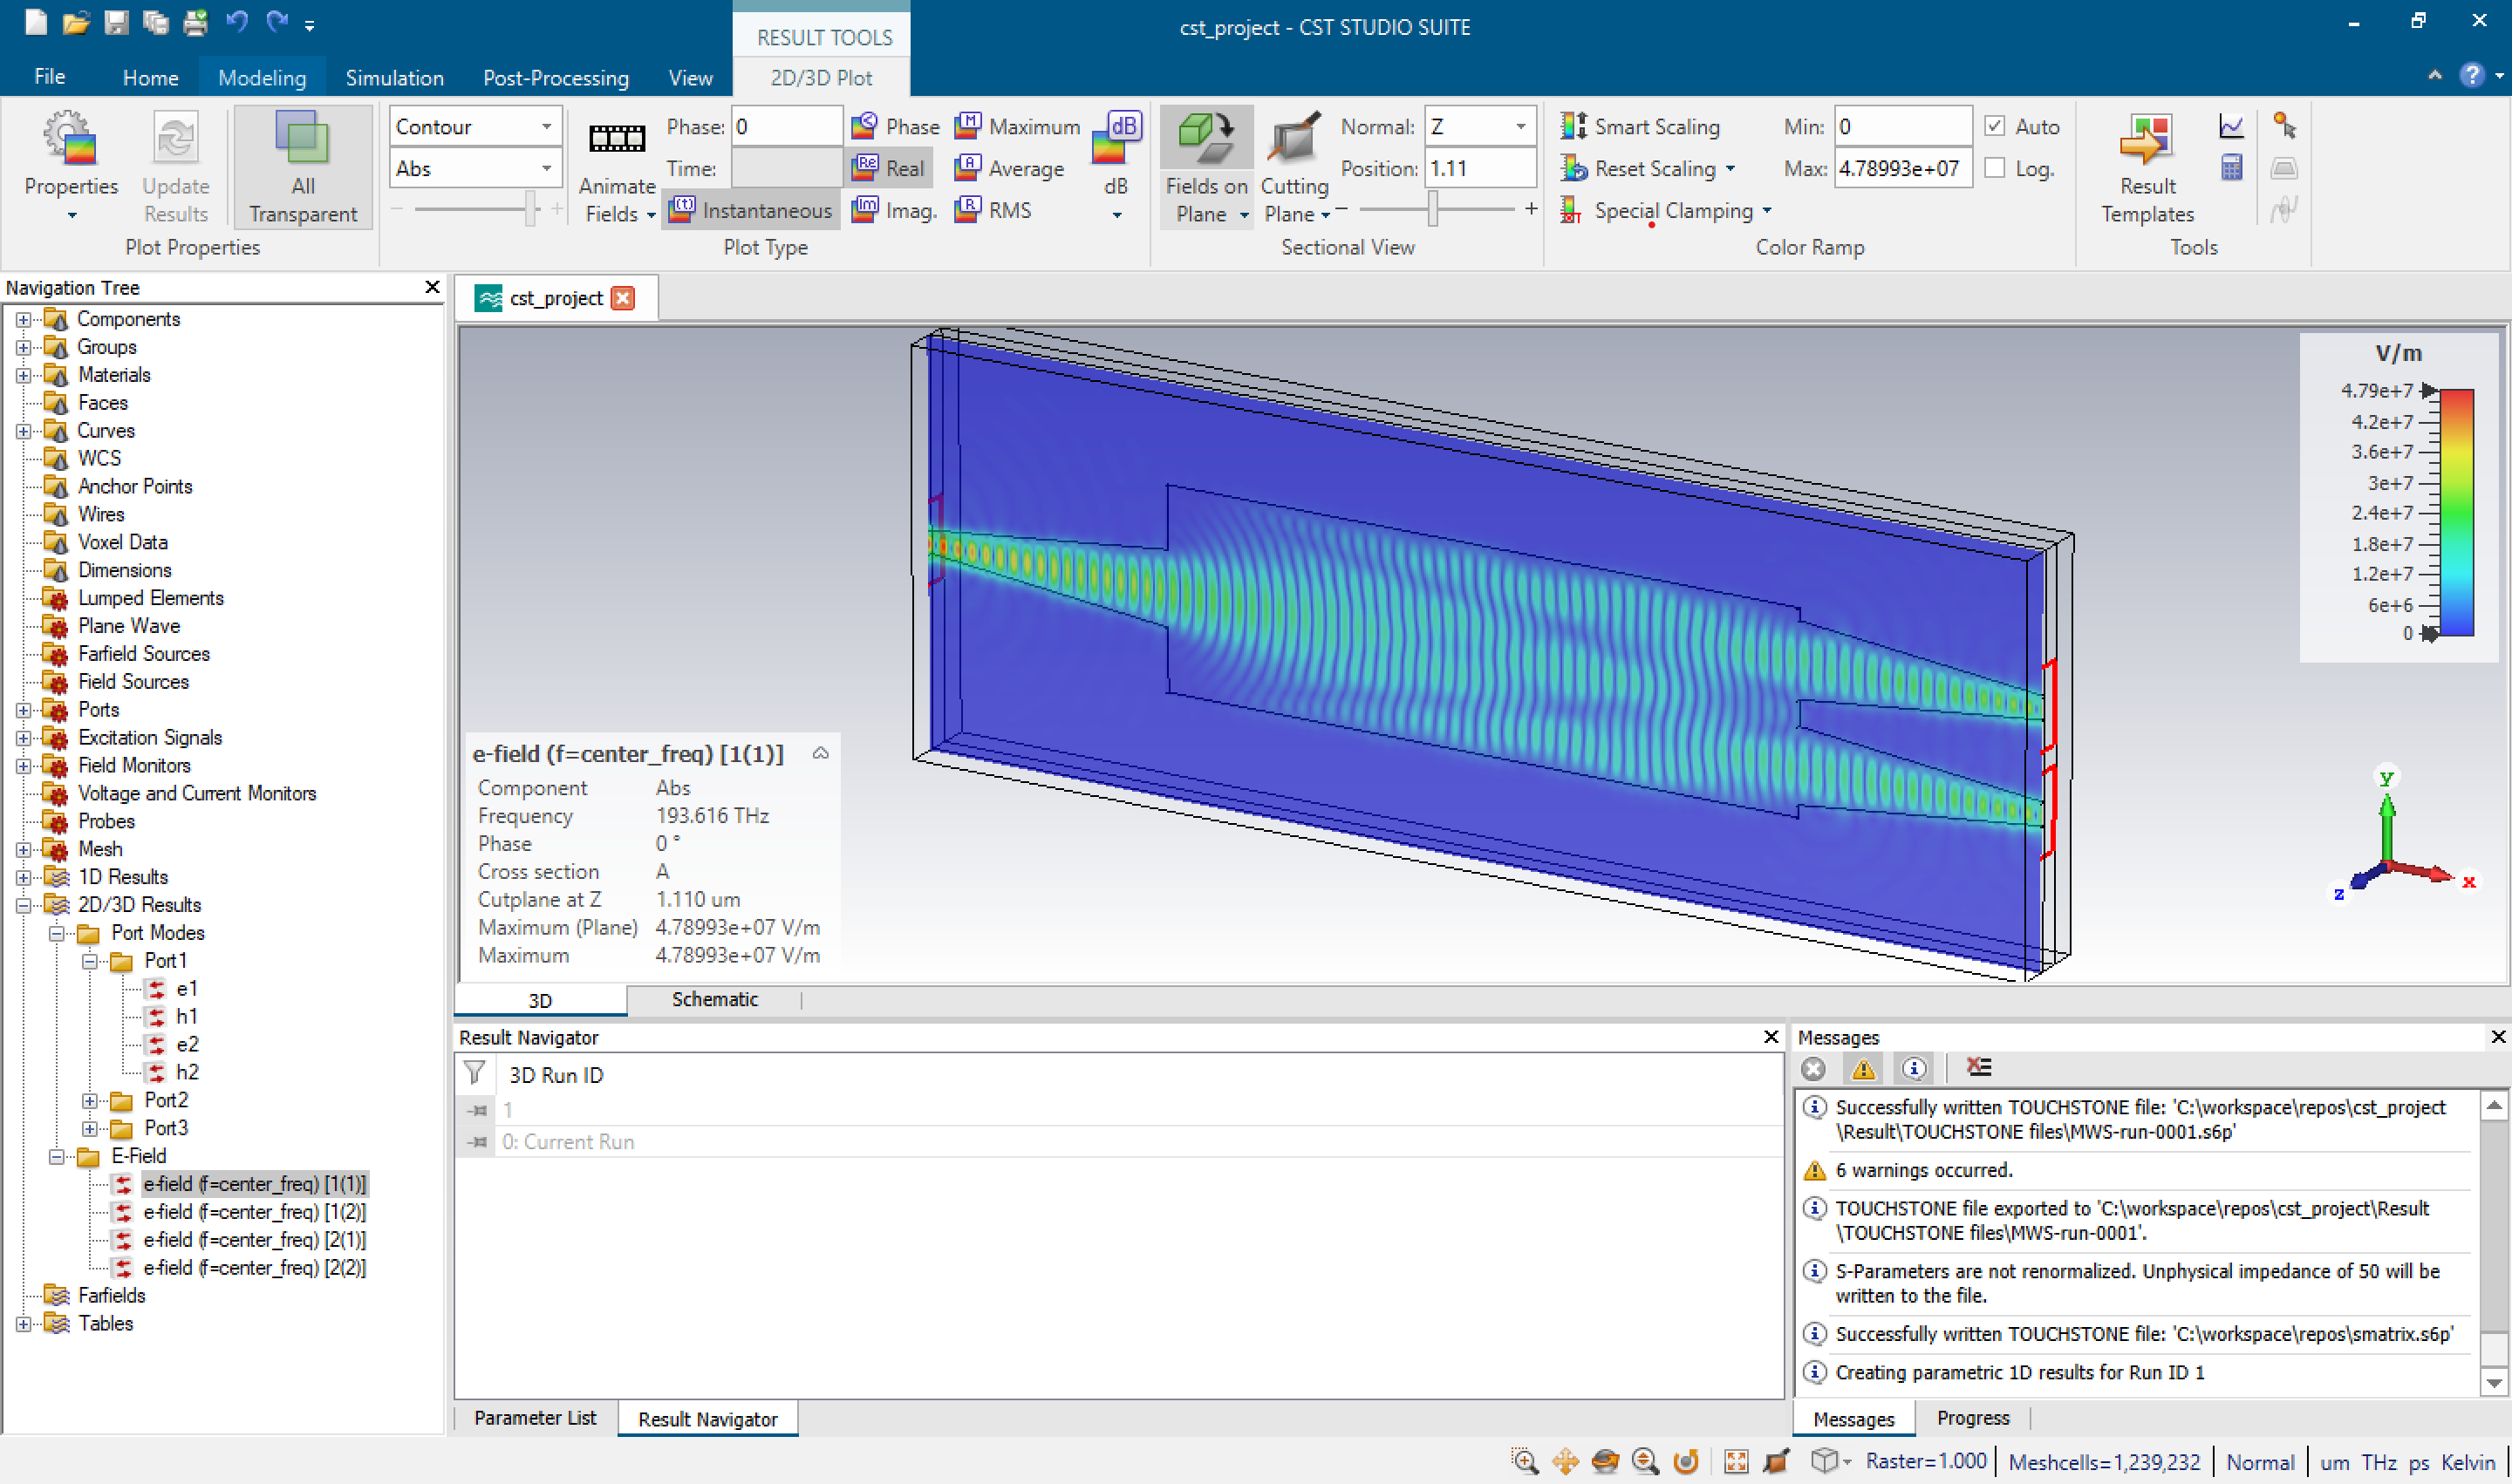This screenshot has width=2512, height=1484.
Task: Switch to the Post-Processing ribbon tab
Action: click(556, 78)
